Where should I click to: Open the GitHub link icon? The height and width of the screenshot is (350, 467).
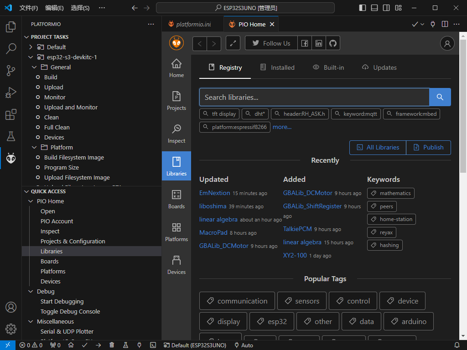[x=333, y=43]
